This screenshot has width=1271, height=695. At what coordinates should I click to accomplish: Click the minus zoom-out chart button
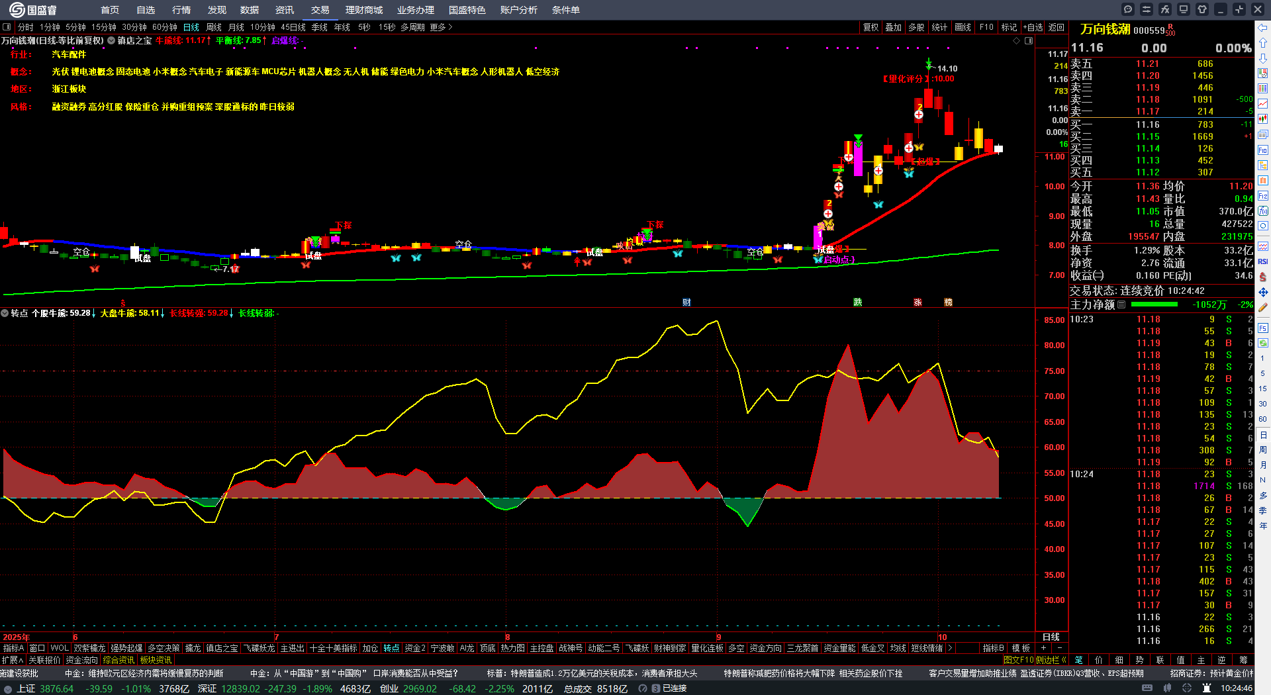pyautogui.click(x=1059, y=648)
